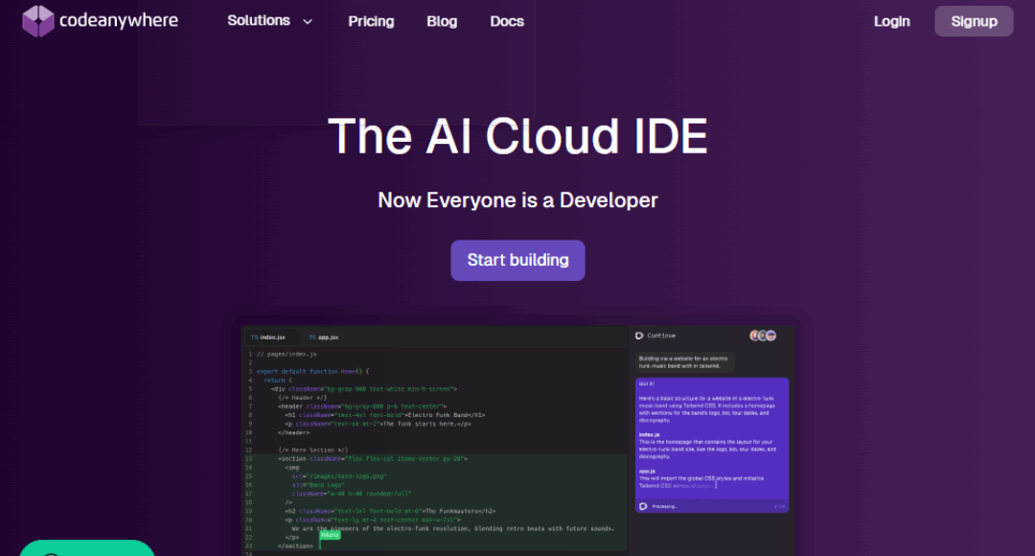Open the green support chat bubble
The height and width of the screenshot is (556, 1035).
coord(86,548)
